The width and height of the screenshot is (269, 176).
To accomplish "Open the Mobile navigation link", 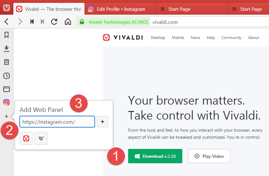I will 178,38.
